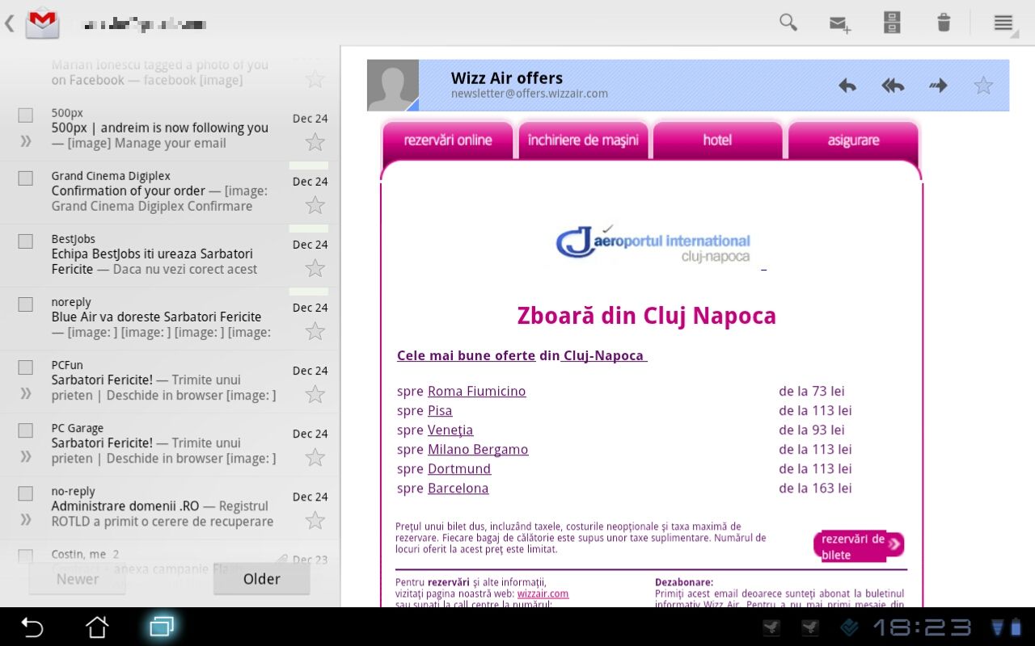Select the Grand Cinema Digiplex email checkbox
Image resolution: width=1035 pixels, height=646 pixels.
point(26,178)
